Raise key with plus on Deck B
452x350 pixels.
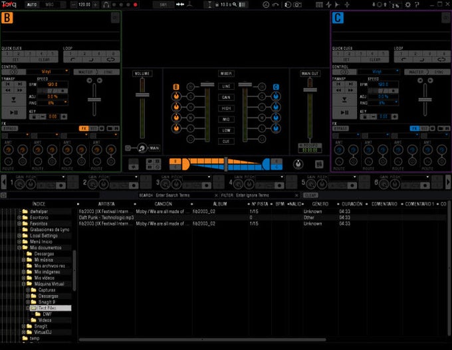64,117
